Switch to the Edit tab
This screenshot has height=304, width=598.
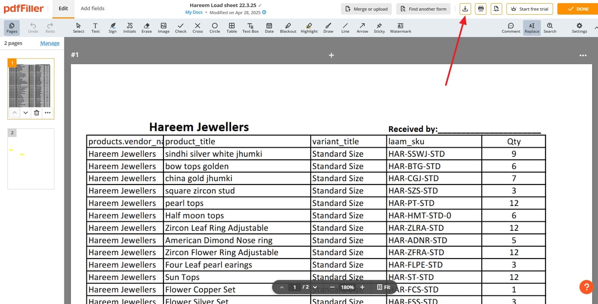63,9
